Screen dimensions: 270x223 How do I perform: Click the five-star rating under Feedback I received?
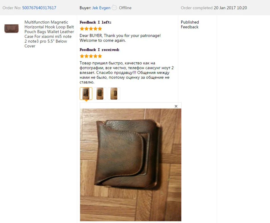tap(91, 56)
